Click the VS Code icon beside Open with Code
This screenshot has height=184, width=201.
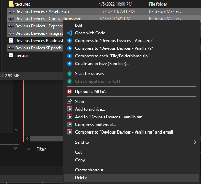[x=70, y=33]
